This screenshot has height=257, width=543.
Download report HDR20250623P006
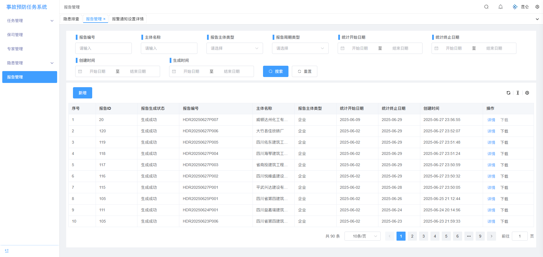[x=504, y=221]
